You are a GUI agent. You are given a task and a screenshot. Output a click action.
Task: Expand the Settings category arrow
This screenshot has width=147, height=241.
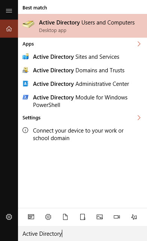pyautogui.click(x=139, y=117)
